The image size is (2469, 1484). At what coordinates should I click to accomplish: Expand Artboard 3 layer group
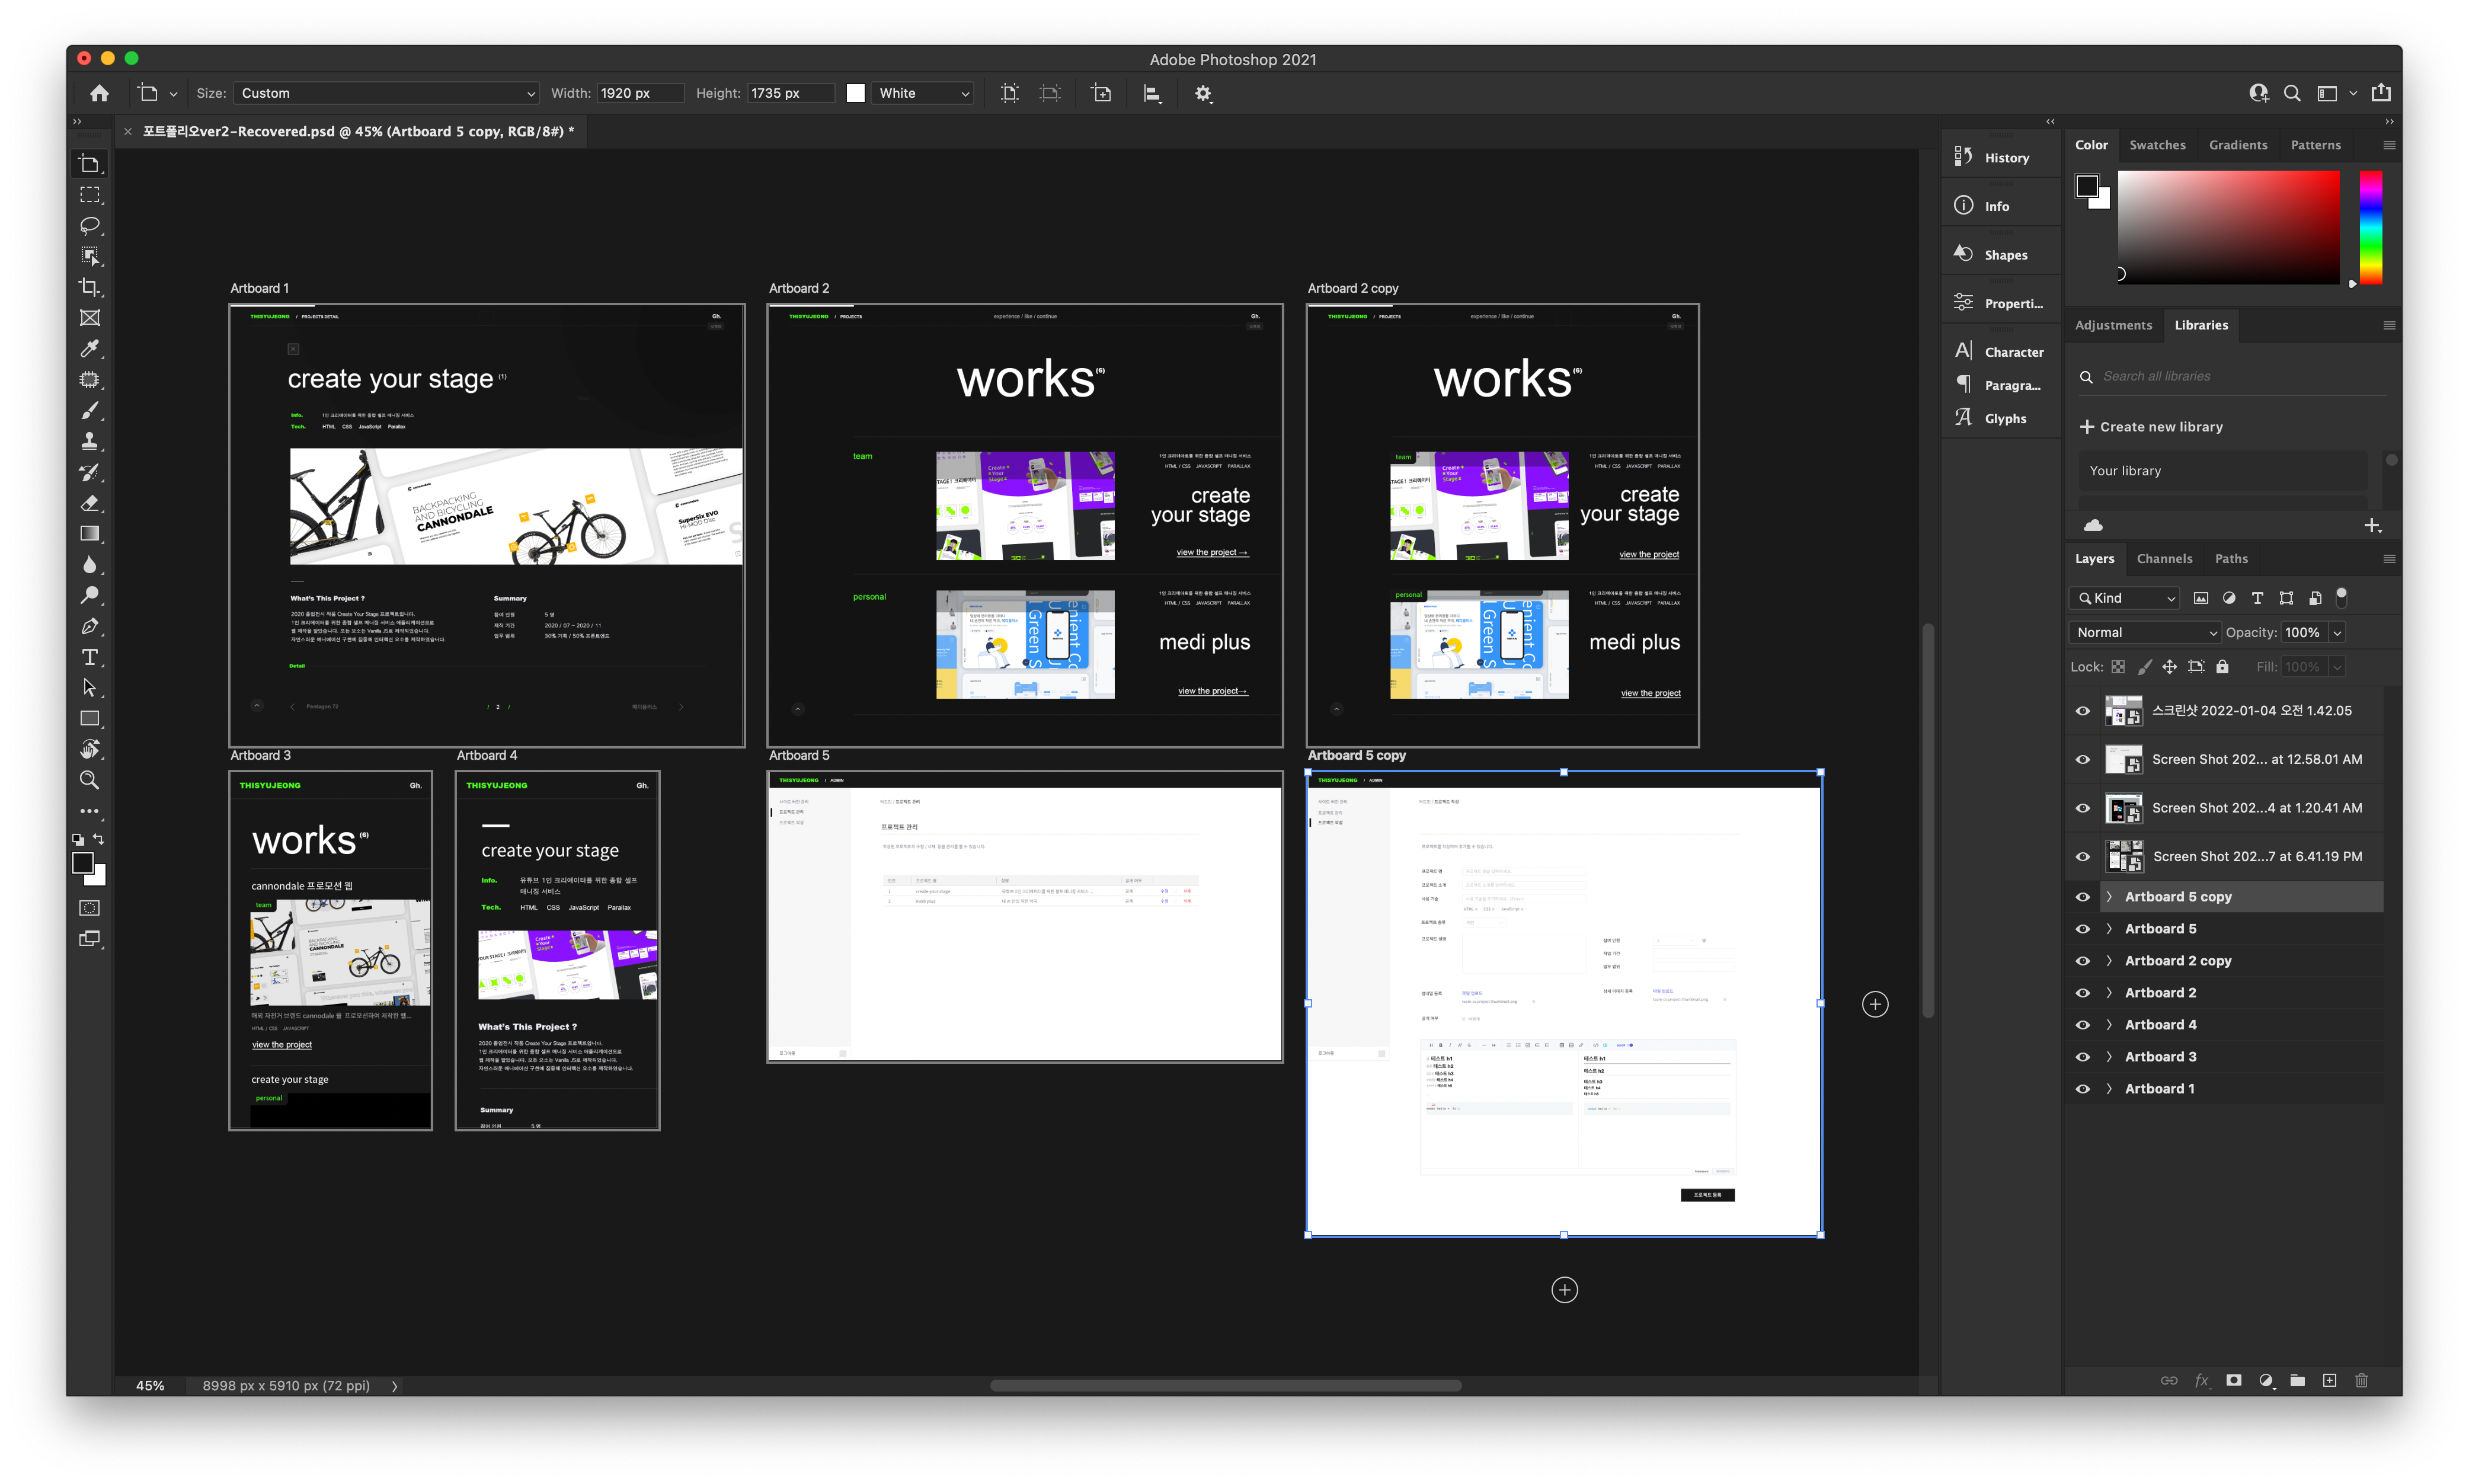point(2109,1055)
